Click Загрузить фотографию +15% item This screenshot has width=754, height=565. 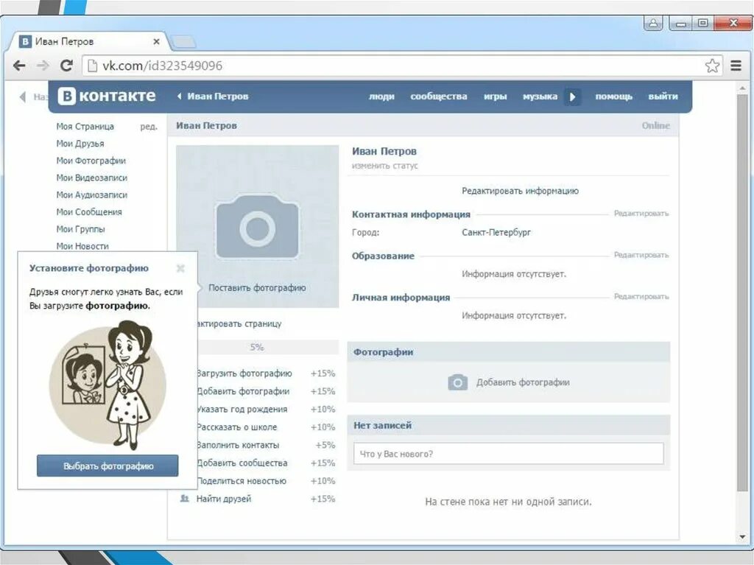(265, 373)
